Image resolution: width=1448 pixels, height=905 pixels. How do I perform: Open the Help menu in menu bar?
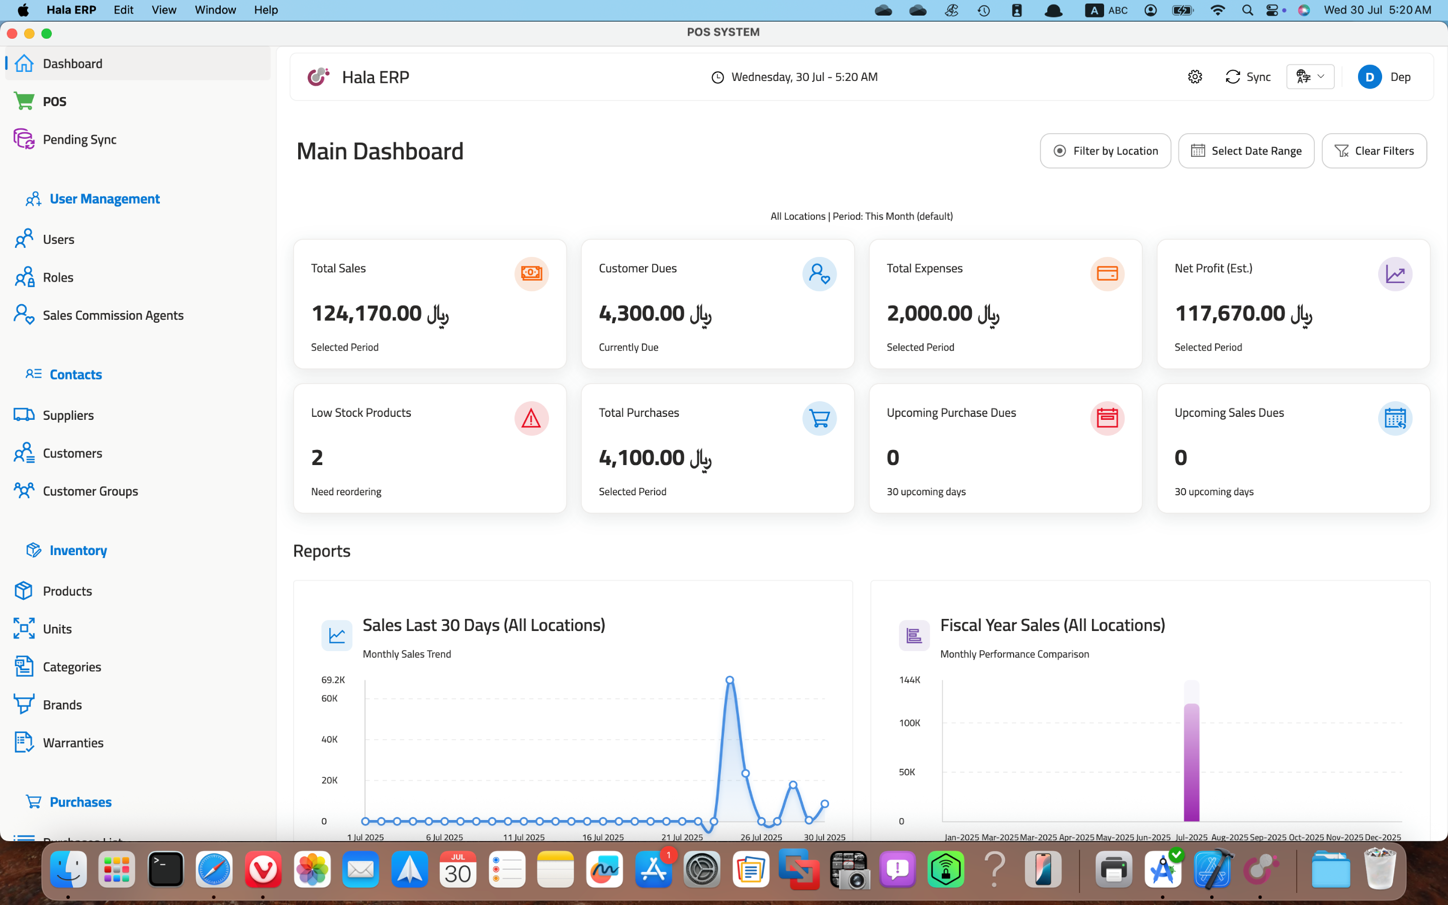tap(265, 10)
